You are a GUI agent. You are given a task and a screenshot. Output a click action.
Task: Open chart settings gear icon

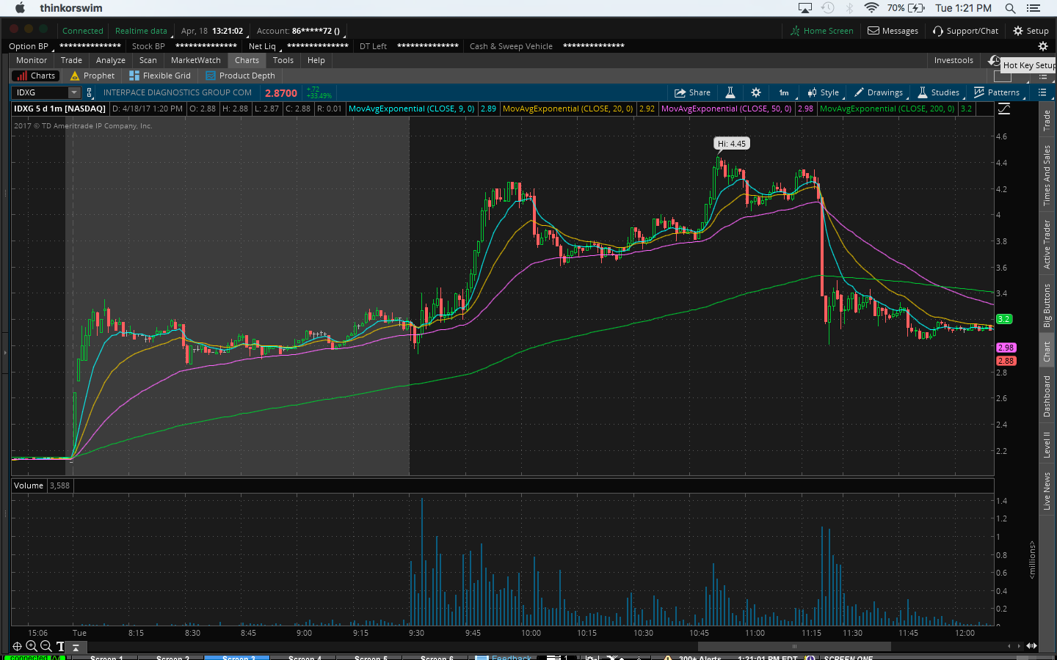click(756, 92)
